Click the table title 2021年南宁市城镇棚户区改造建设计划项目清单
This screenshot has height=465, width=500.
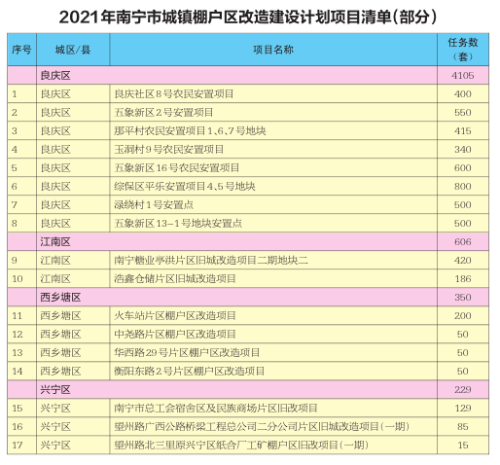pos(248,17)
